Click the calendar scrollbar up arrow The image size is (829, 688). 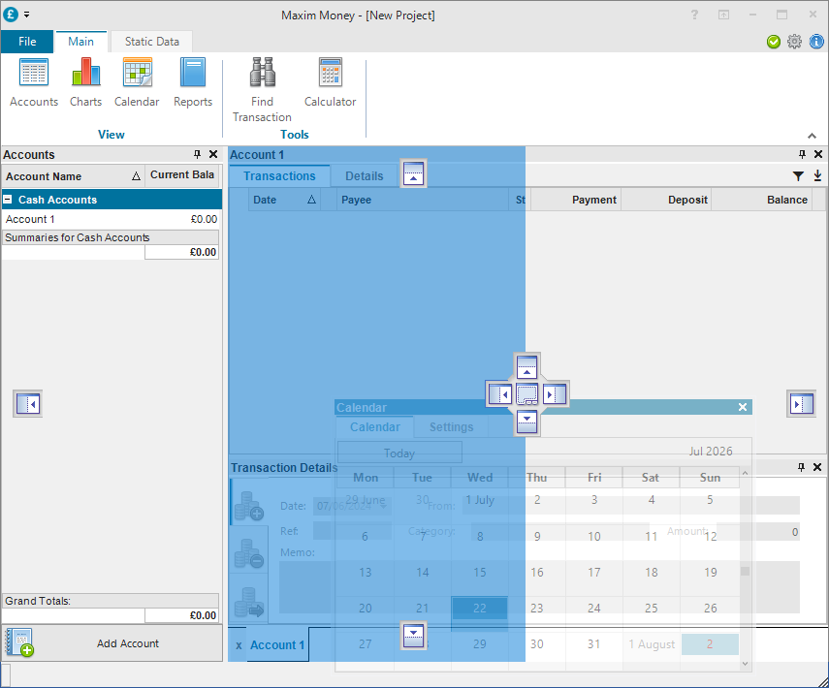pyautogui.click(x=745, y=473)
